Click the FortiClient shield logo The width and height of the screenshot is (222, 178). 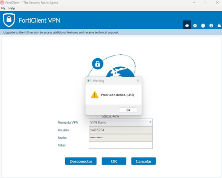click(9, 20)
